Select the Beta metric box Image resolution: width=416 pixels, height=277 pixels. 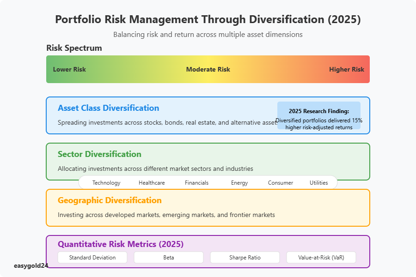(169, 257)
